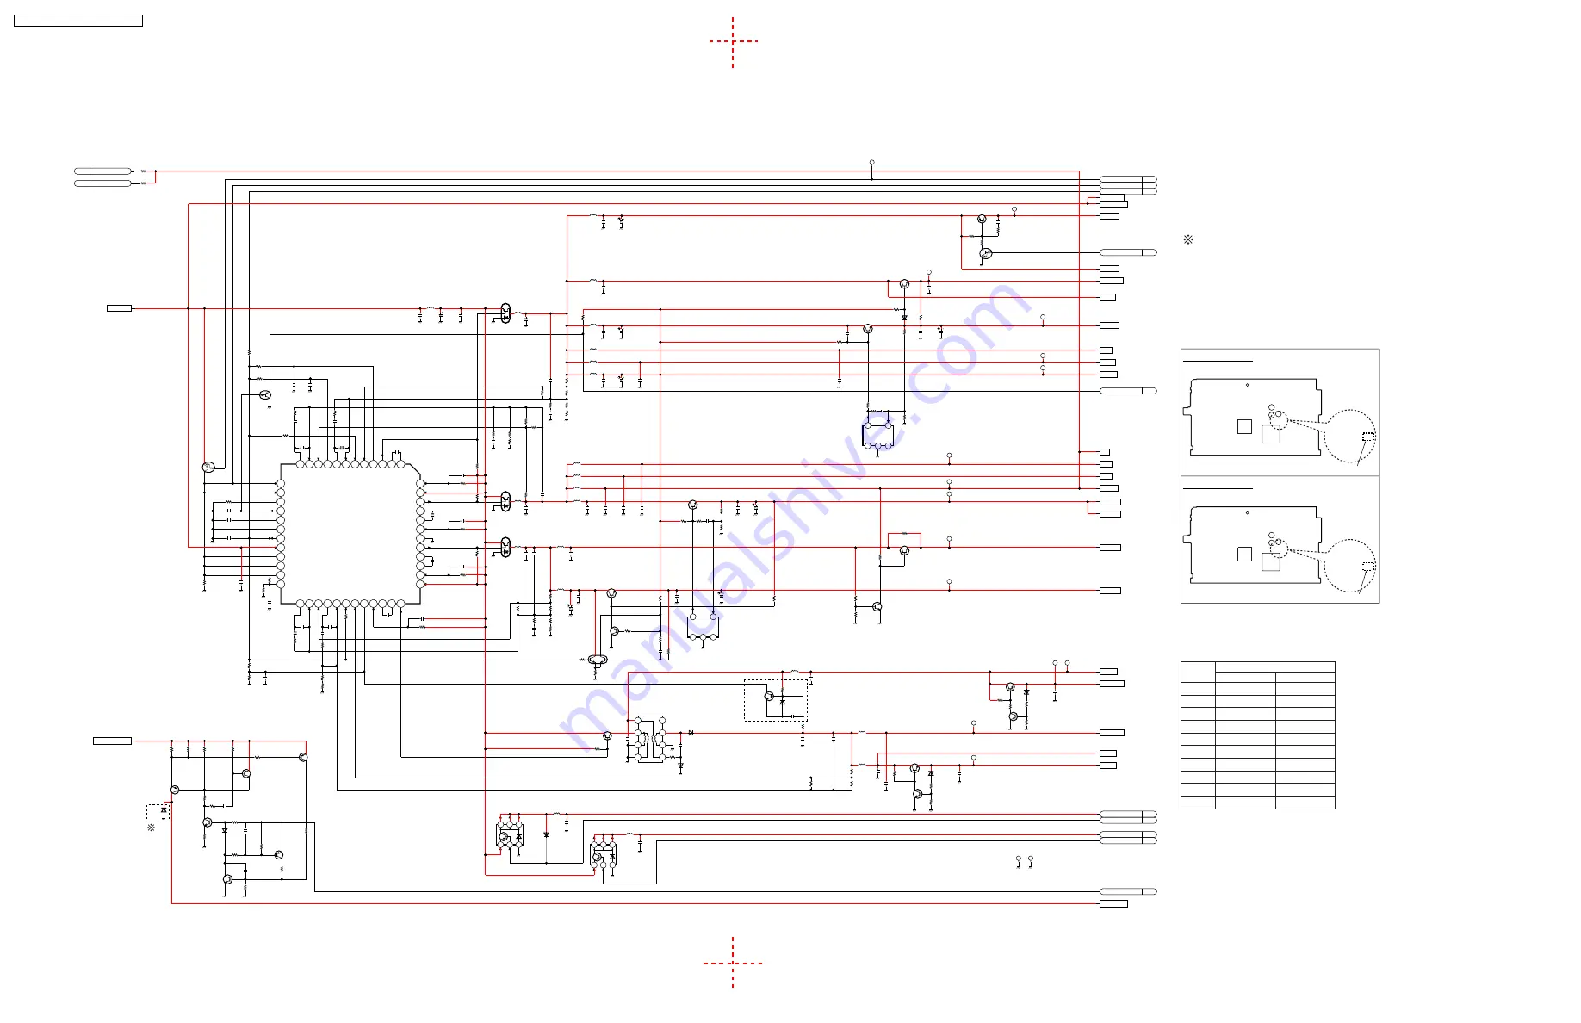The image size is (1581, 1023).
Task: Select the large square IC with circular pins
Action: (350, 534)
